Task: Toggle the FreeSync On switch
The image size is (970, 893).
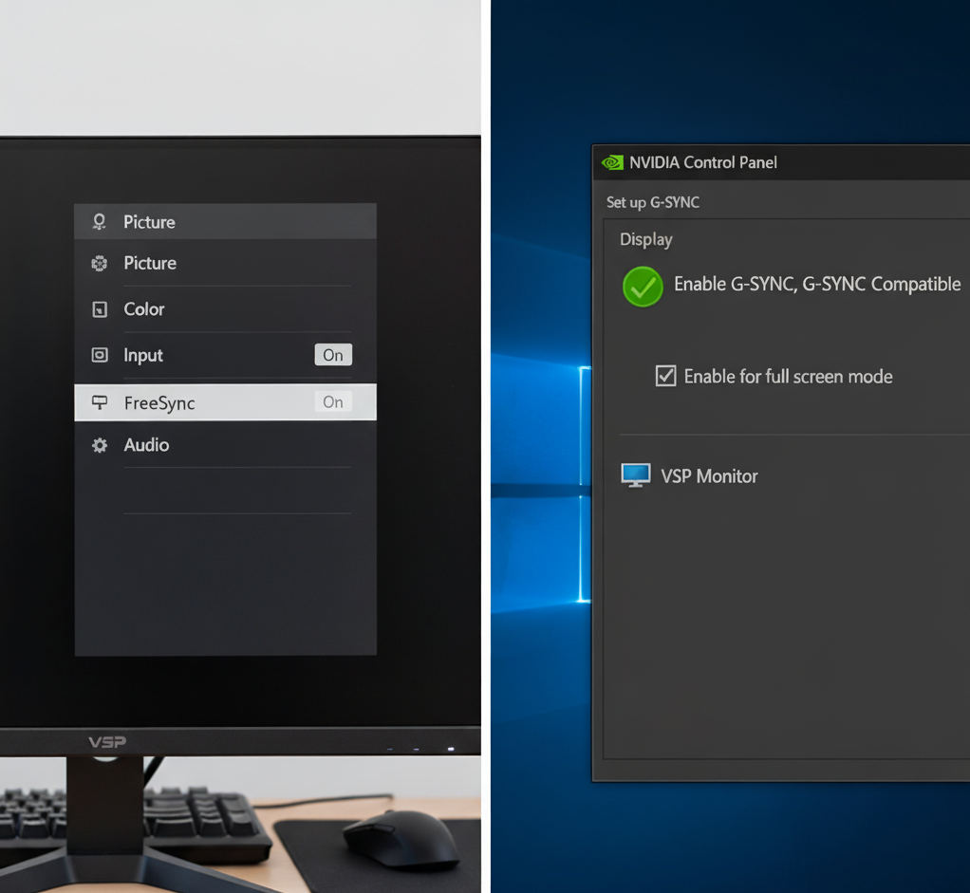Action: coord(333,402)
